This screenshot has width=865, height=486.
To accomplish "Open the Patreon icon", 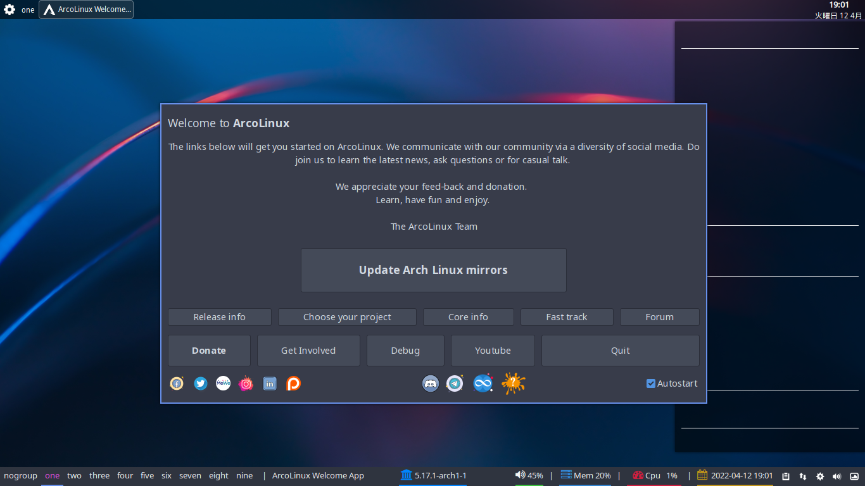I will 293,383.
